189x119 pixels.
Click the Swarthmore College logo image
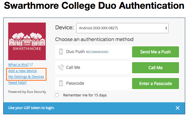(x=27, y=41)
